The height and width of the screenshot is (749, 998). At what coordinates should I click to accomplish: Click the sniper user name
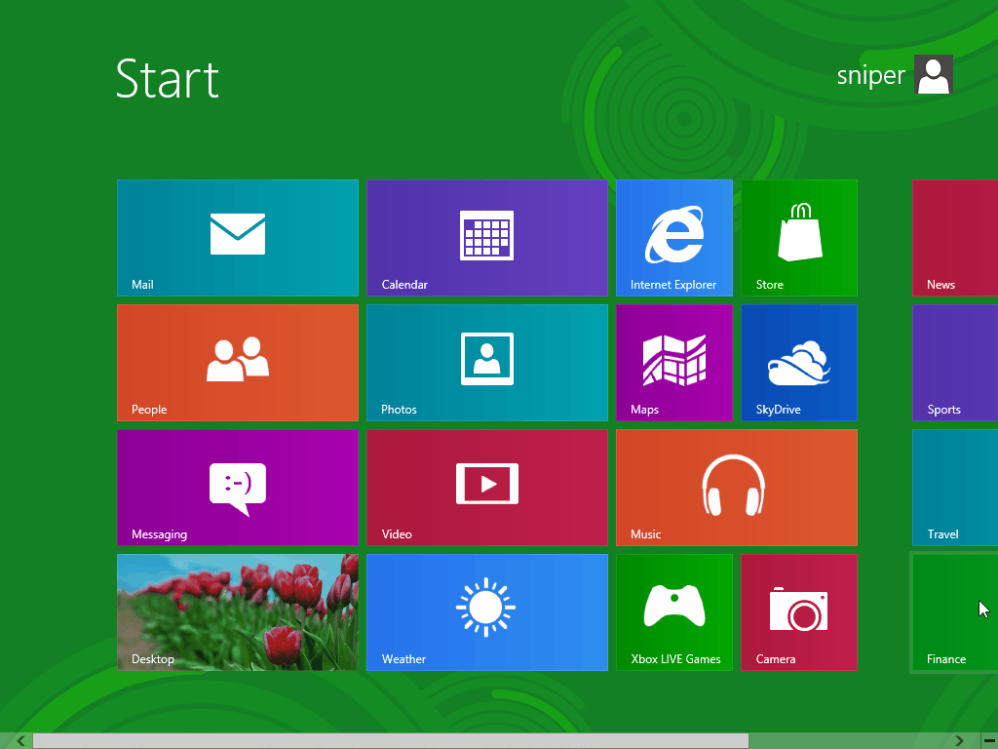(x=870, y=76)
